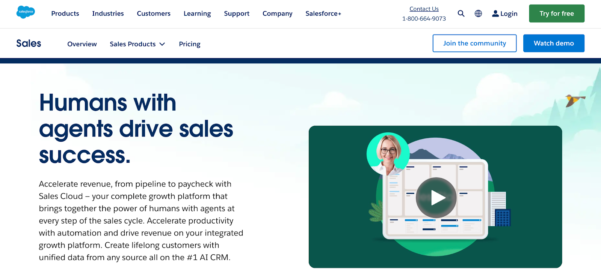
Task: Expand the Sales Products chevron
Action: click(x=162, y=44)
